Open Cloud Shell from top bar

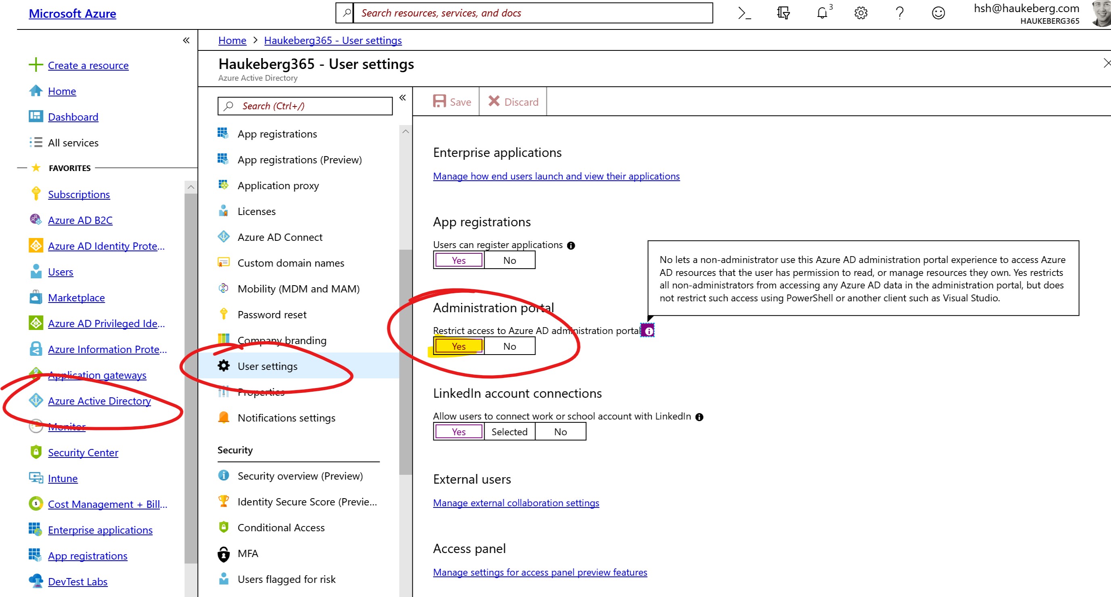[744, 13]
